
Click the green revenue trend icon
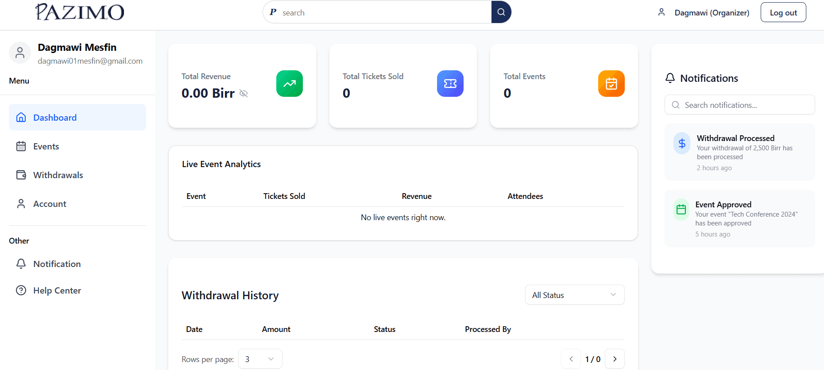coord(289,84)
